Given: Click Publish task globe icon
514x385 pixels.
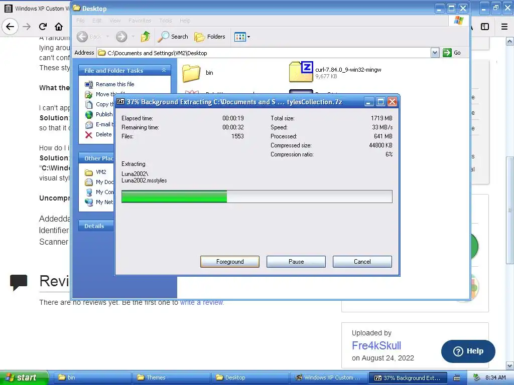Looking at the screenshot, I should click(x=89, y=115).
